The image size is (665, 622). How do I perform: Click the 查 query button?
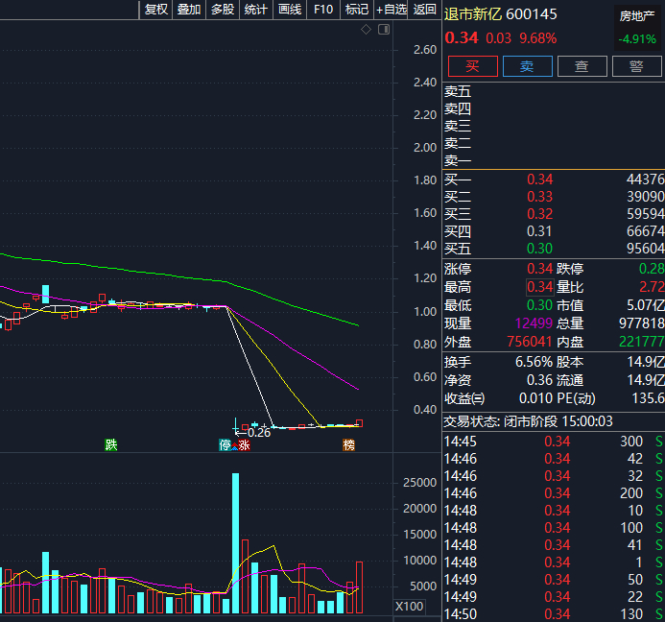click(582, 66)
